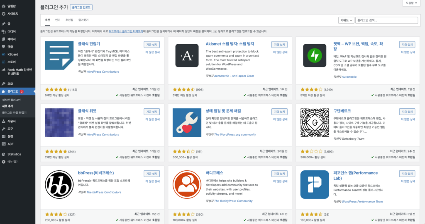Viewport: 425px width, 224px height.
Task: Open 설치한 플러그인 submenu item
Action: tap(11, 100)
